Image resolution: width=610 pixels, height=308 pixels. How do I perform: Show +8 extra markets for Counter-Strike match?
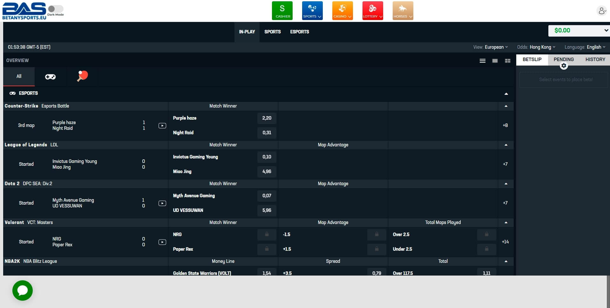point(505,125)
